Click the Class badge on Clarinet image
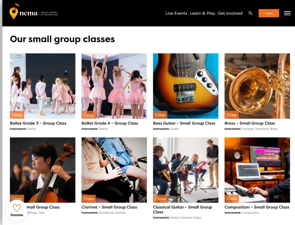Image resolution: width=295 pixels, height=225 pixels. [x=88, y=199]
